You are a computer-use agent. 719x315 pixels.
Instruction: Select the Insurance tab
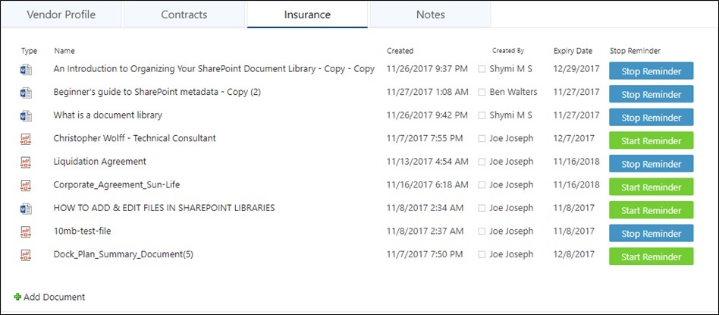tap(307, 14)
